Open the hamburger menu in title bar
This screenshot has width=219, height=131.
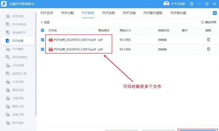pos(192,4)
